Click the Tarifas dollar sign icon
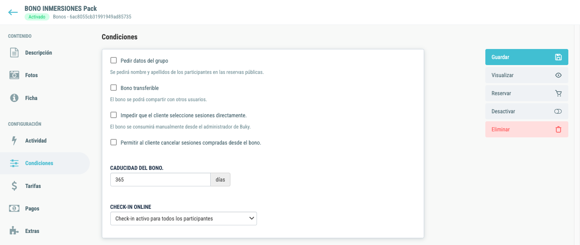The image size is (580, 245). 14,186
